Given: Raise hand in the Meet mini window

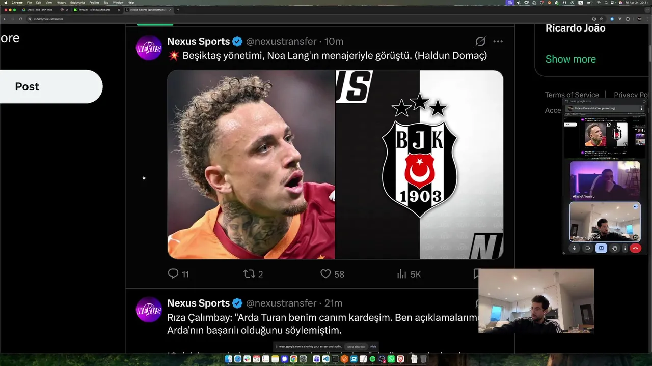Looking at the screenshot, I should pyautogui.click(x=615, y=248).
